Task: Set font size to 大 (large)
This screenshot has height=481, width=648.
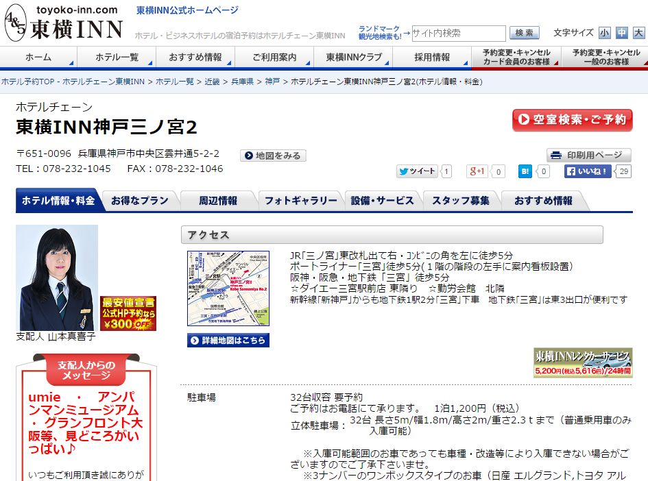Action: point(638,33)
